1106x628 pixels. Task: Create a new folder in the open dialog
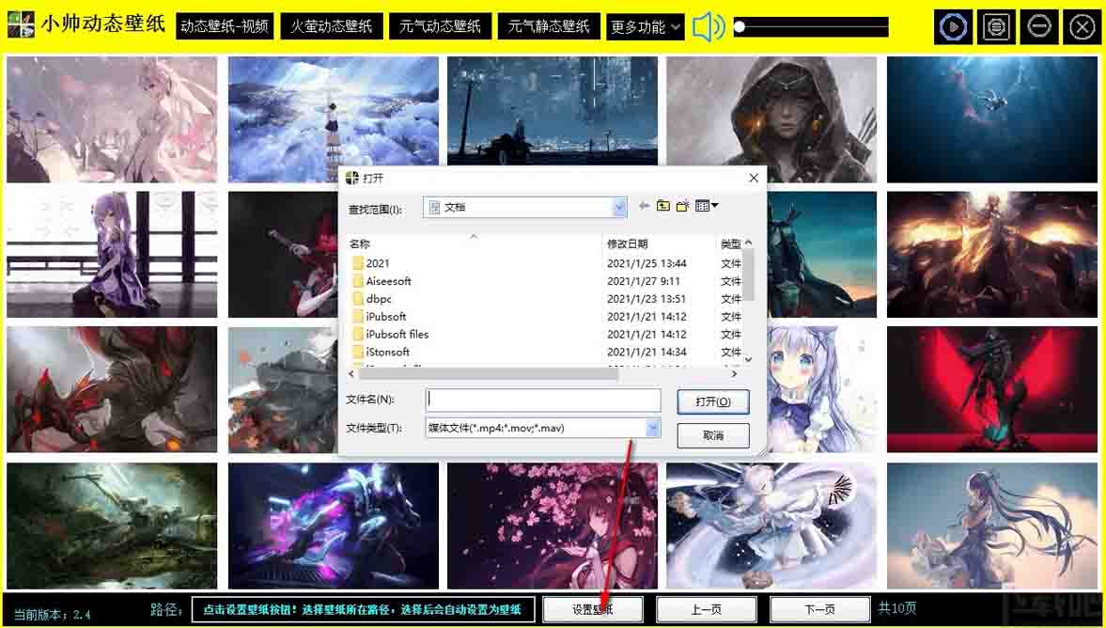click(x=682, y=206)
